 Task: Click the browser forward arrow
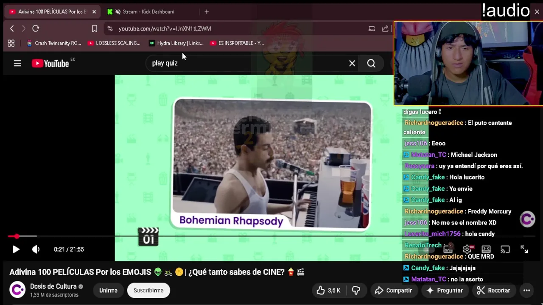click(x=24, y=28)
